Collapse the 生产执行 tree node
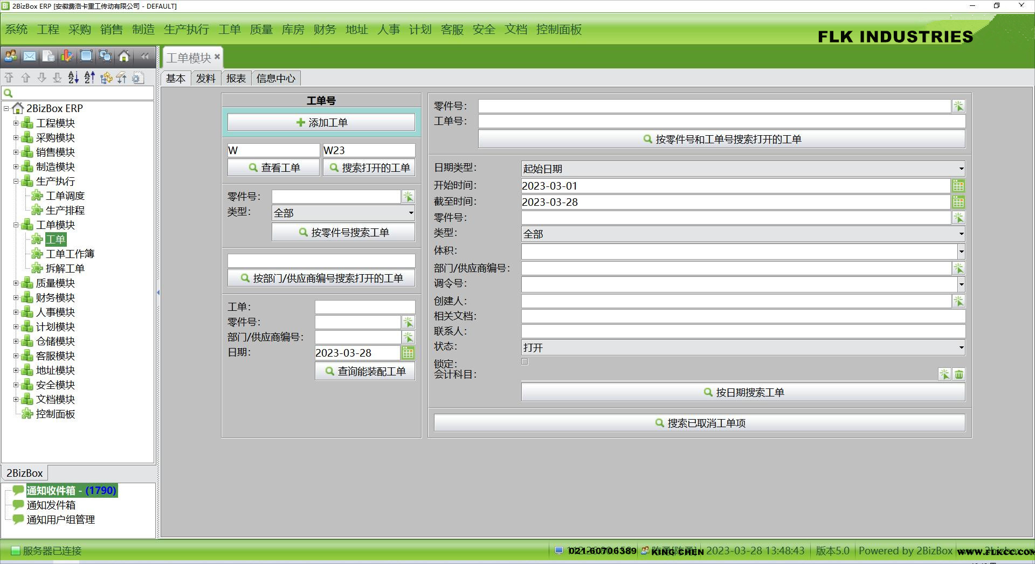Screen dimensions: 1035x564 (16, 181)
